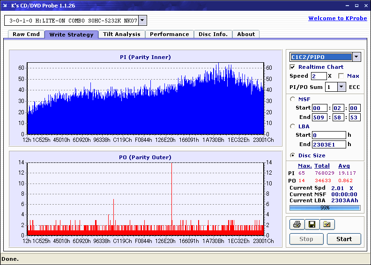Click the 99% scan progress bar
Viewport: 371px width, 265px height.
tap(325, 207)
